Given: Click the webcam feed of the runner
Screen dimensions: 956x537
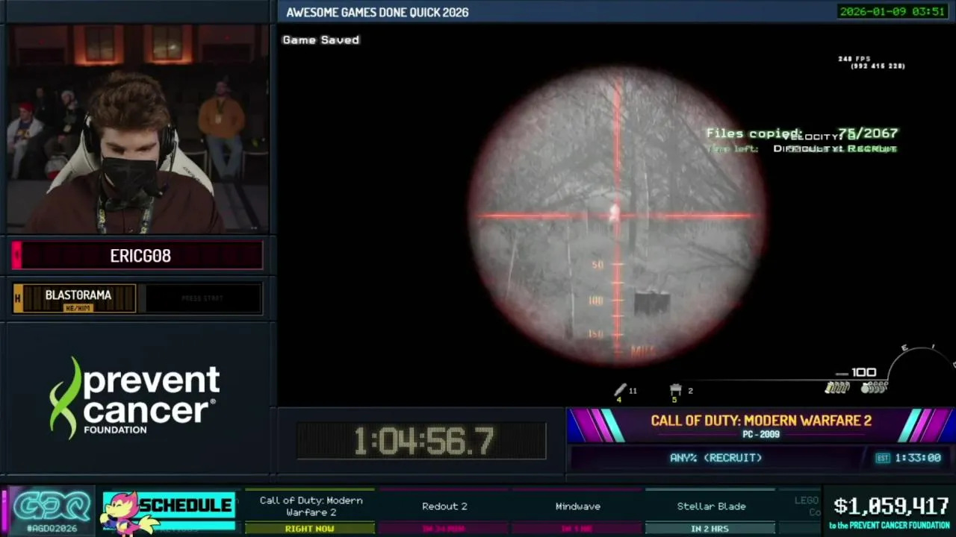Looking at the screenshot, I should (137, 129).
